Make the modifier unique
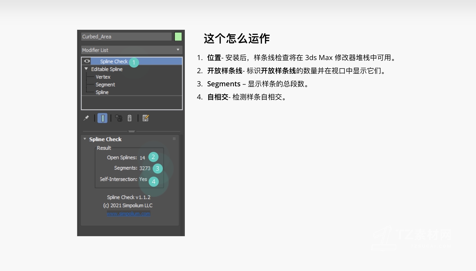The width and height of the screenshot is (476, 271). pos(119,118)
